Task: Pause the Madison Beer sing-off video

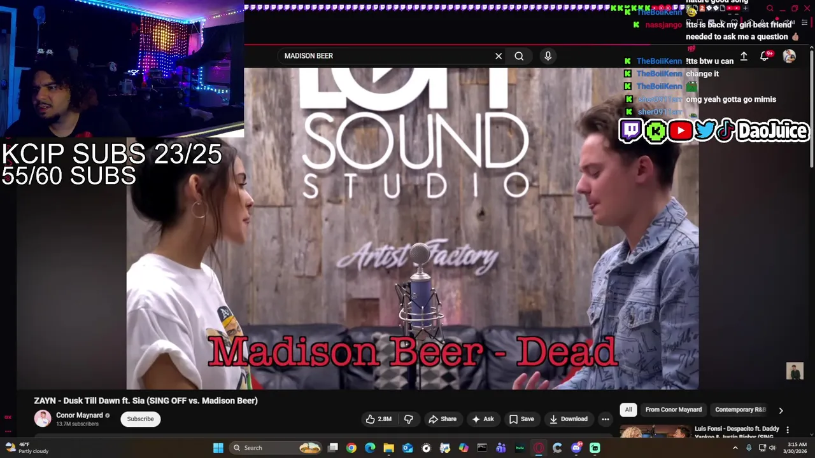Action: (412, 229)
